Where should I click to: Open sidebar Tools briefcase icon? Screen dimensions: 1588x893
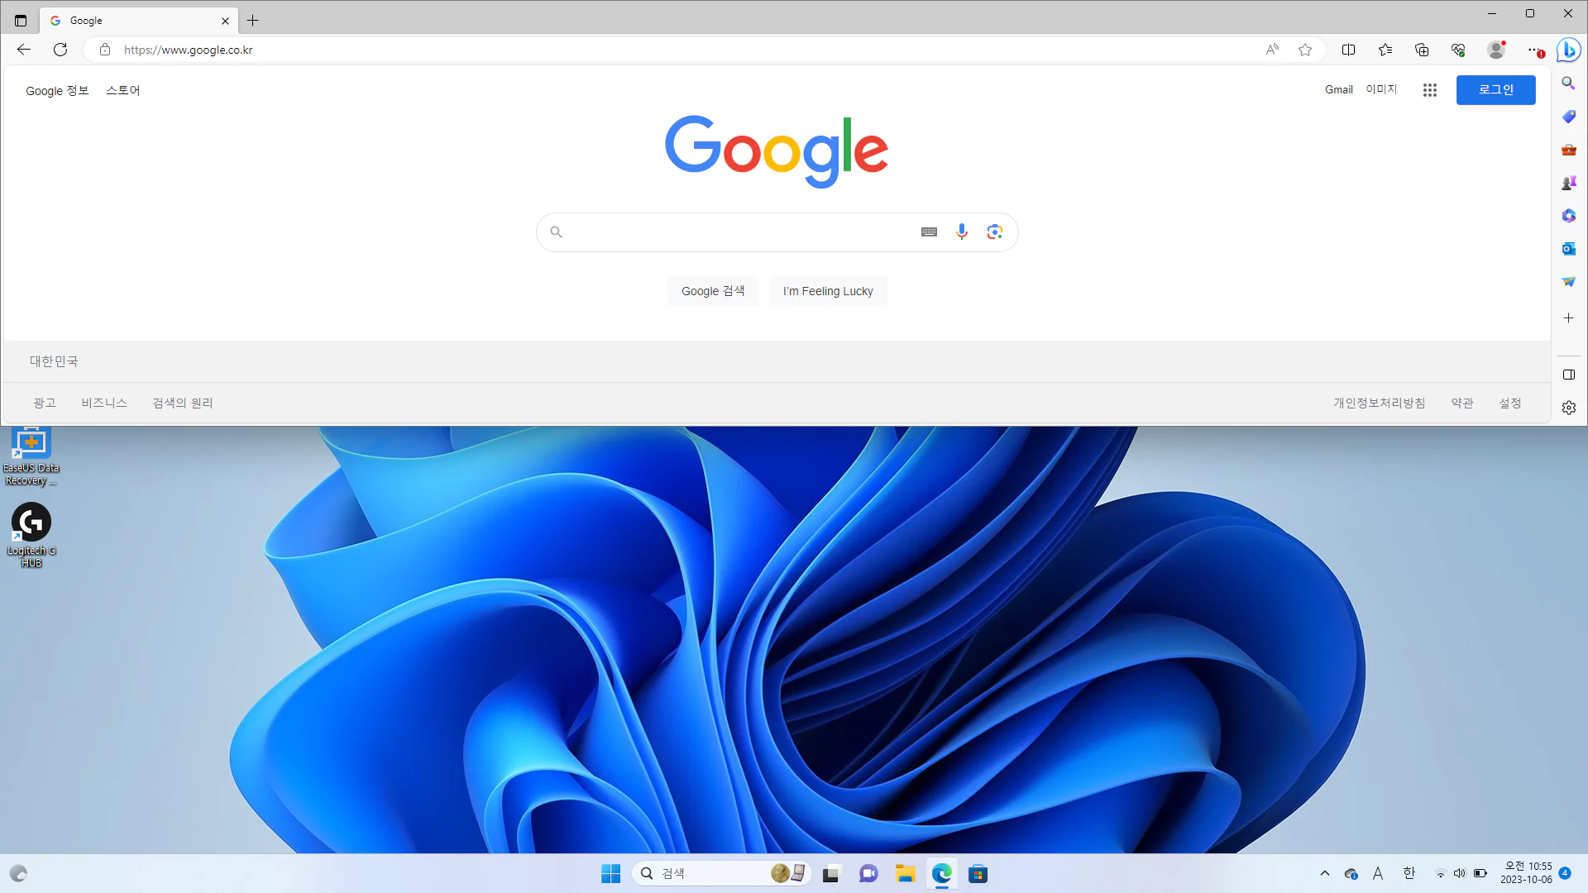pyautogui.click(x=1568, y=150)
